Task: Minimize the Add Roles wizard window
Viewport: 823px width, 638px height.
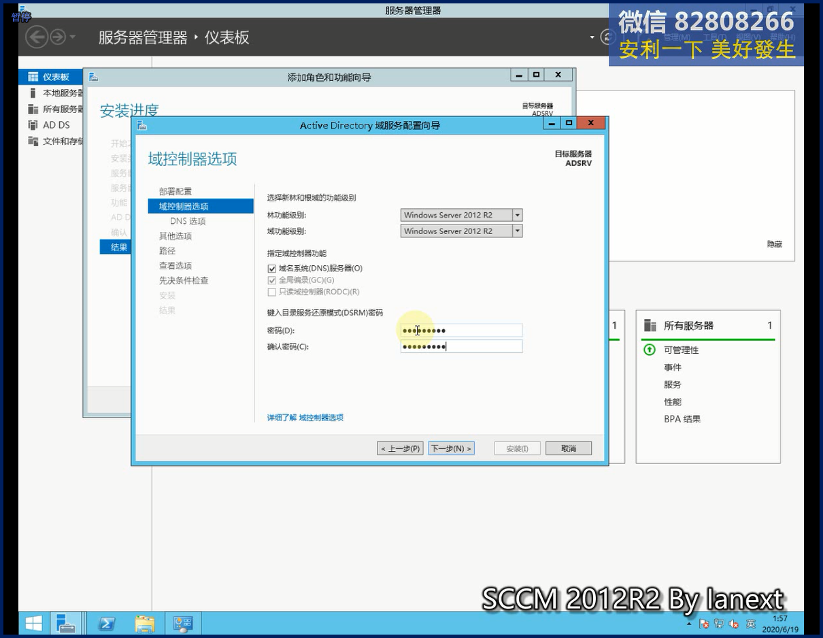Action: [519, 75]
